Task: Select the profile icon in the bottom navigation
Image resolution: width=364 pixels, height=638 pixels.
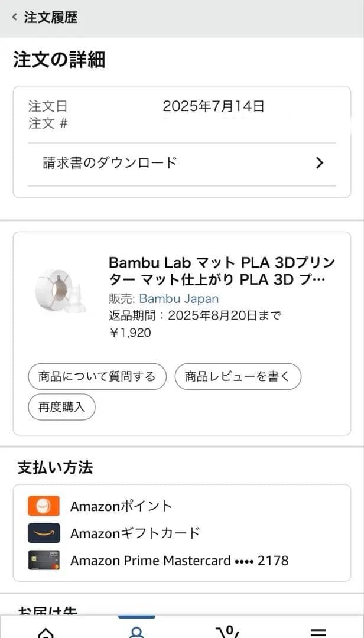Action: click(x=136, y=631)
